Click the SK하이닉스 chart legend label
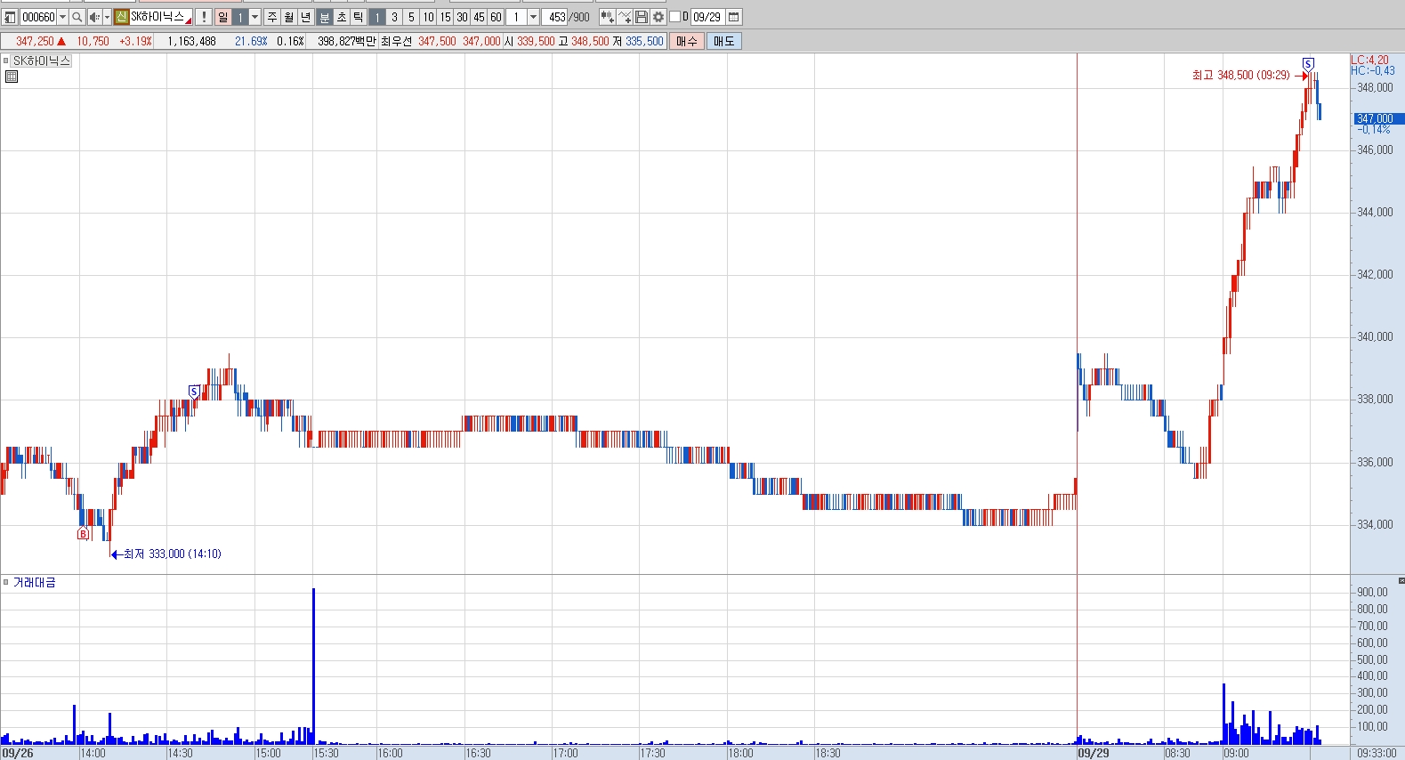The height and width of the screenshot is (760, 1405). [42, 61]
